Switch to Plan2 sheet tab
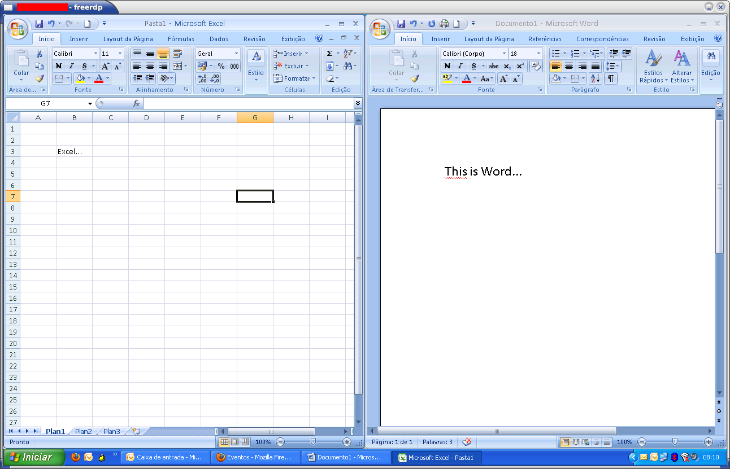Screen dimensions: 730x469 click(x=83, y=431)
